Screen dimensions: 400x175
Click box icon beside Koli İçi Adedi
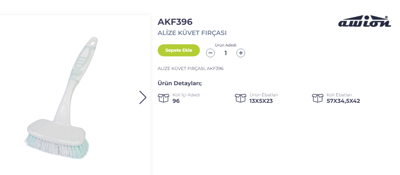tap(164, 98)
